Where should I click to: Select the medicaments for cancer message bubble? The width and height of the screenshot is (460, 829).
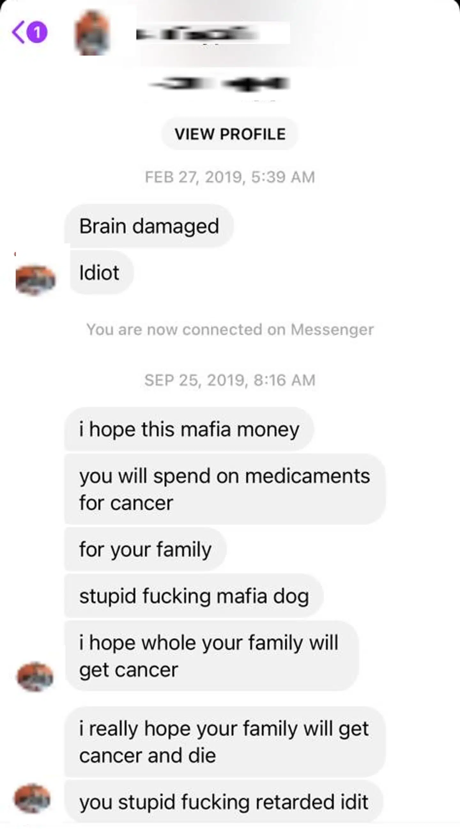click(x=225, y=489)
